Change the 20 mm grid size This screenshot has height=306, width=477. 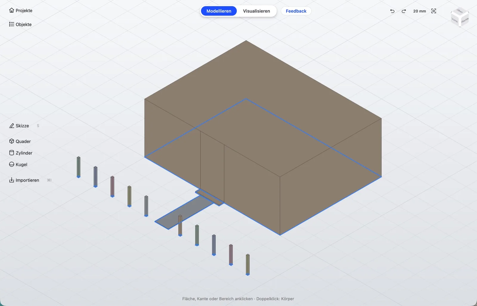point(419,11)
